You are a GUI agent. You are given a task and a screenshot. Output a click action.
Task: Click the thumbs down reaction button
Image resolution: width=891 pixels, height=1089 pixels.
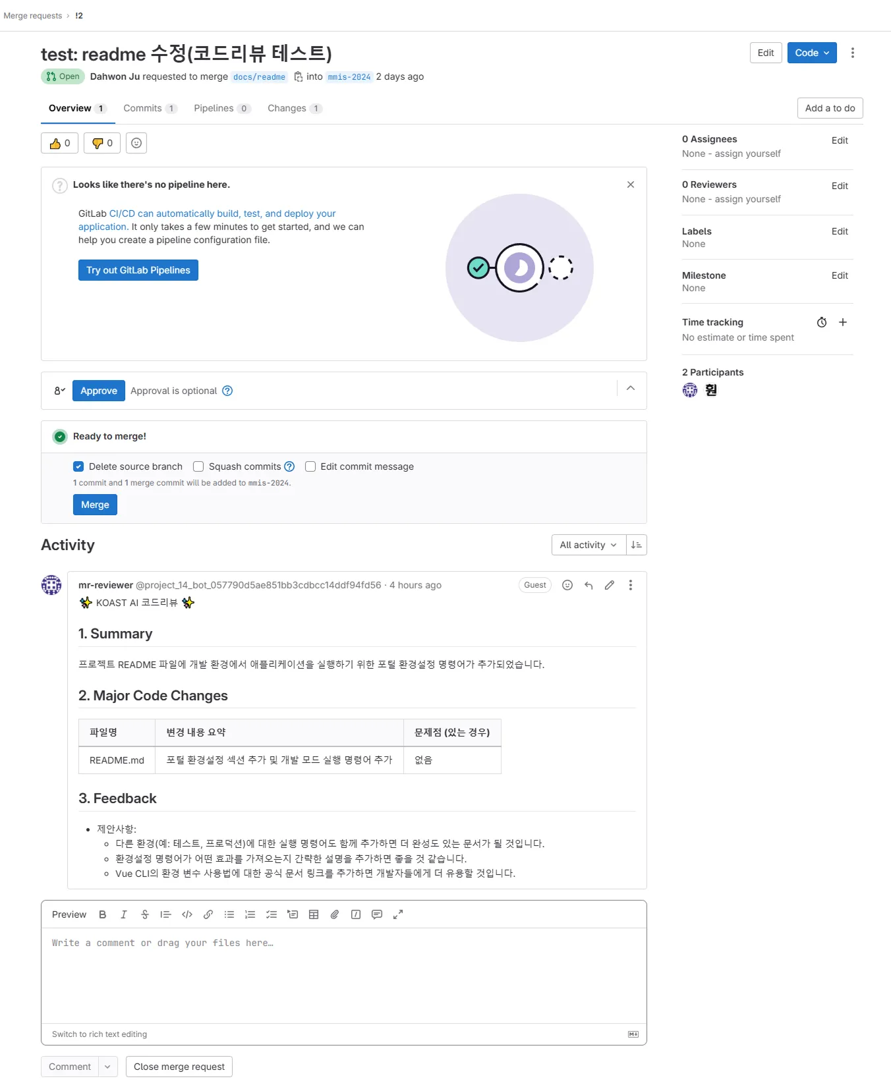coord(102,143)
